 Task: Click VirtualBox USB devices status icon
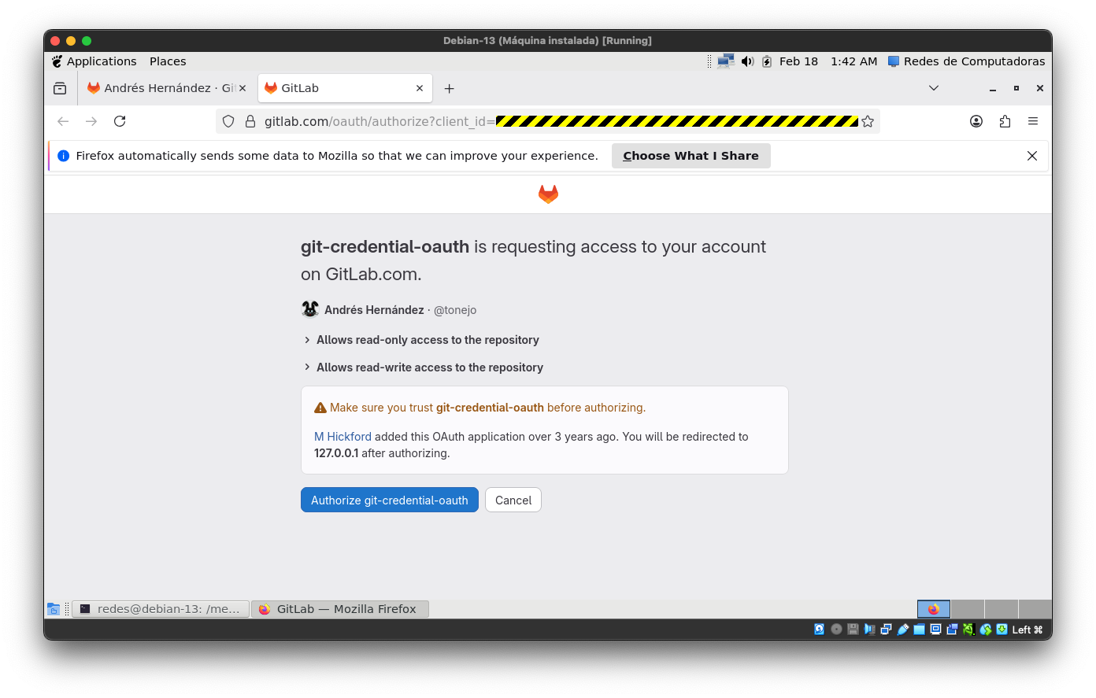[902, 630]
